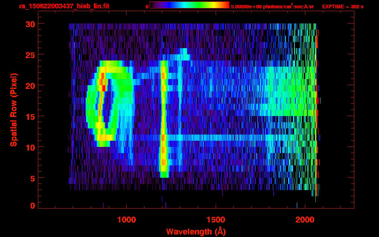The image size is (379, 237).
Task: Click the red end of the color bar
Action: coord(226,5)
